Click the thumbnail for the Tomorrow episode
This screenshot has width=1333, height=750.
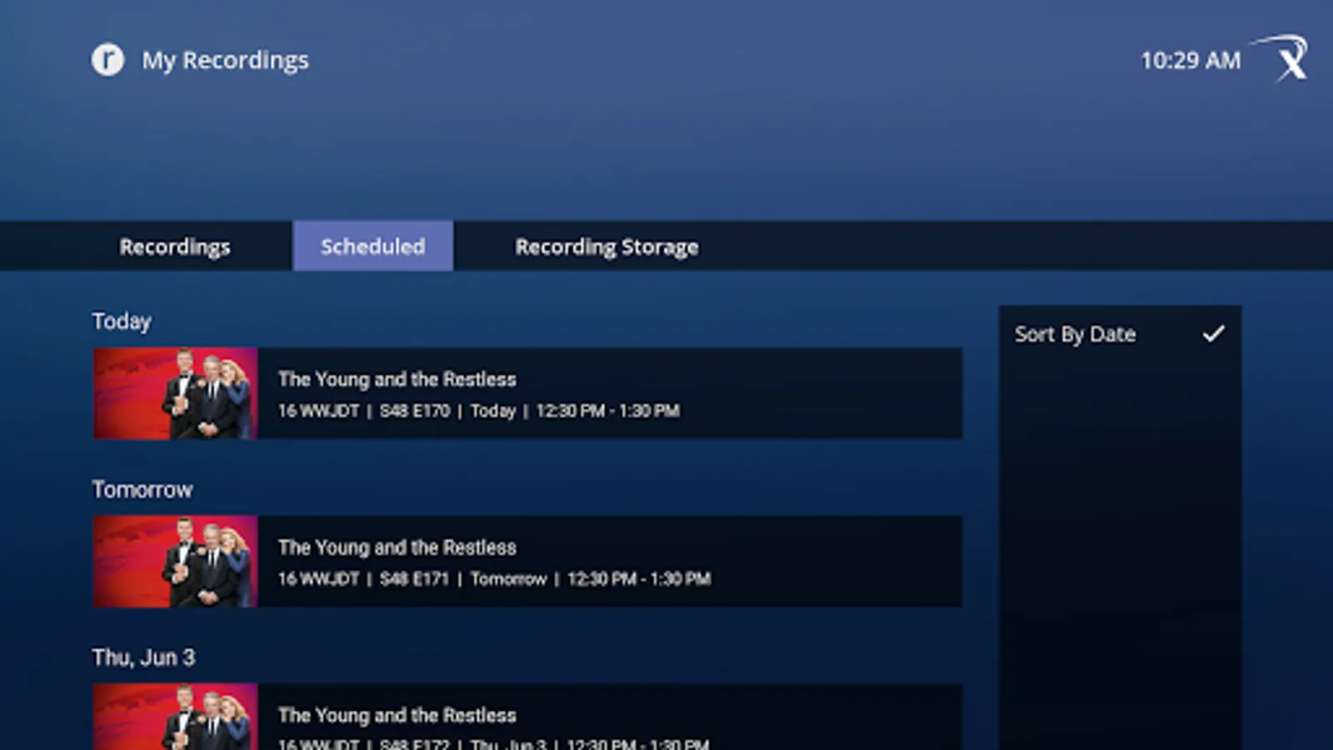[x=175, y=562]
